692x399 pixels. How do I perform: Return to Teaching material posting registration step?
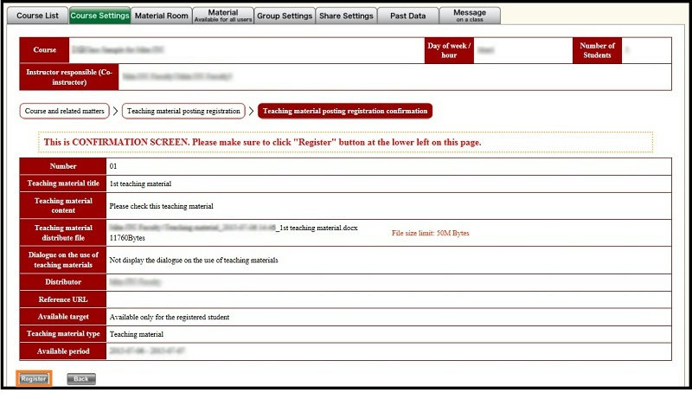pyautogui.click(x=182, y=111)
